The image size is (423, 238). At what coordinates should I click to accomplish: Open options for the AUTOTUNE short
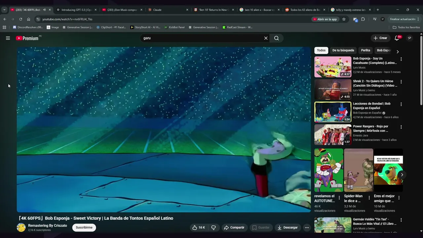click(339, 198)
